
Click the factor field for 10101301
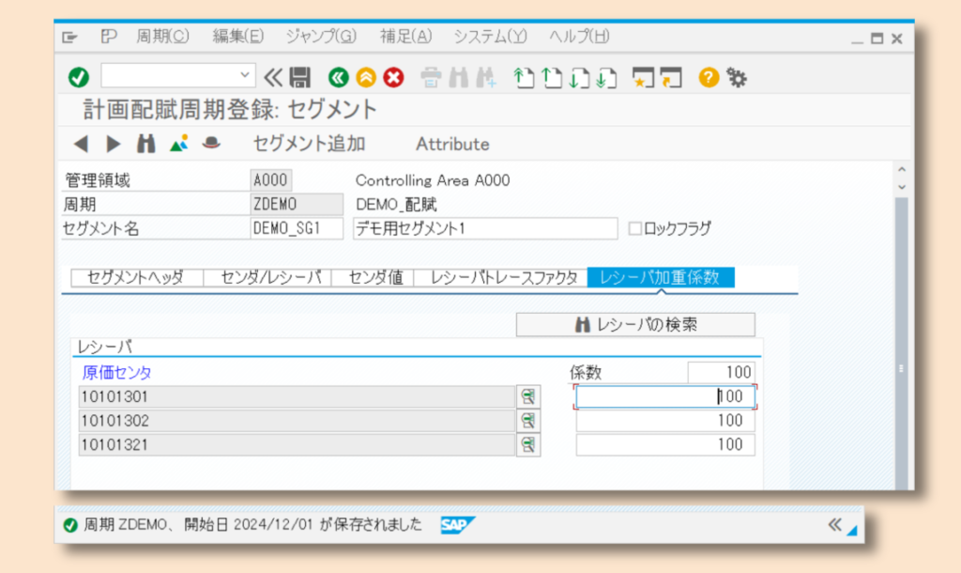coord(665,397)
